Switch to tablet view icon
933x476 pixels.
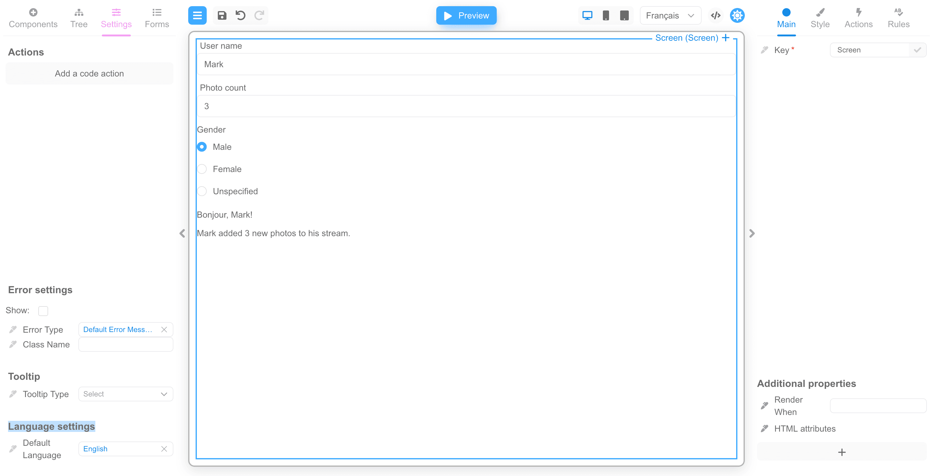click(624, 15)
